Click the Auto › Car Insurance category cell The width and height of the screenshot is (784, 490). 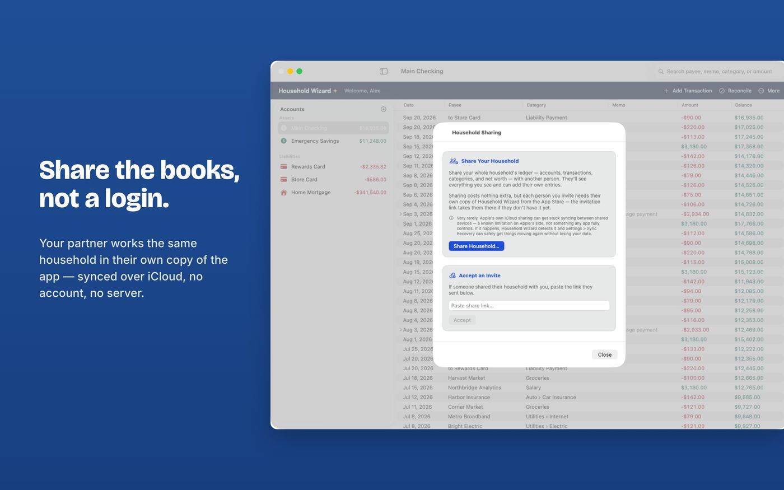pos(551,397)
